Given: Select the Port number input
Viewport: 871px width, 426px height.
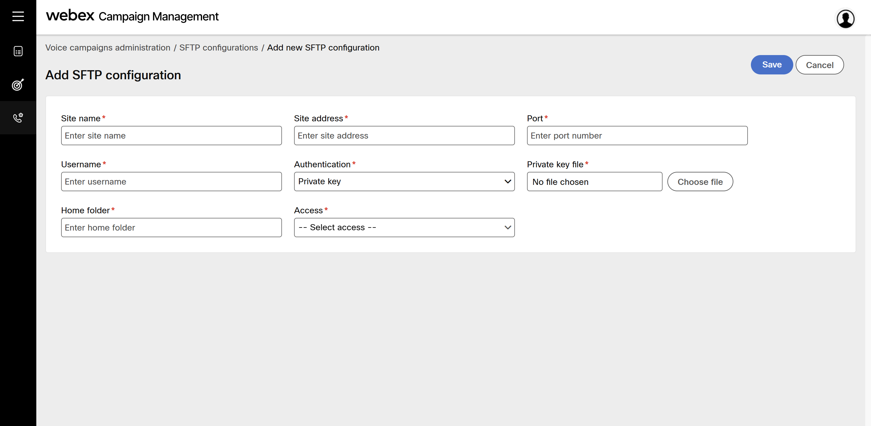Looking at the screenshot, I should click(637, 136).
